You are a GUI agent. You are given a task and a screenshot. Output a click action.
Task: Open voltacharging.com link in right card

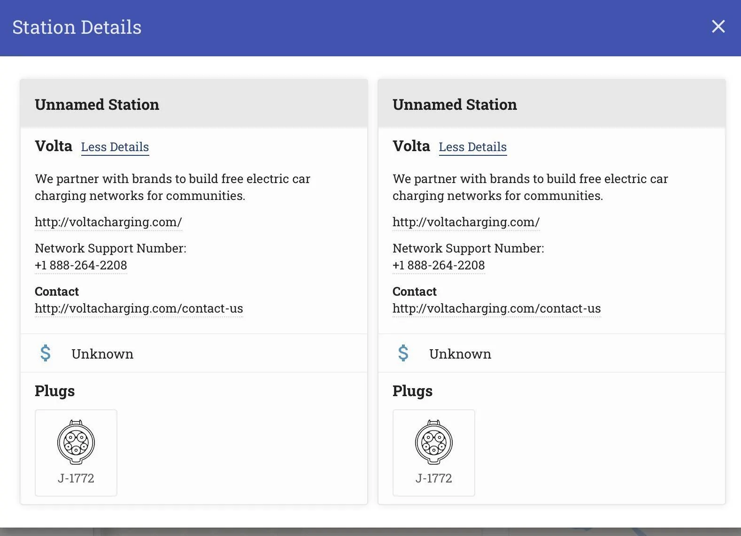point(466,222)
